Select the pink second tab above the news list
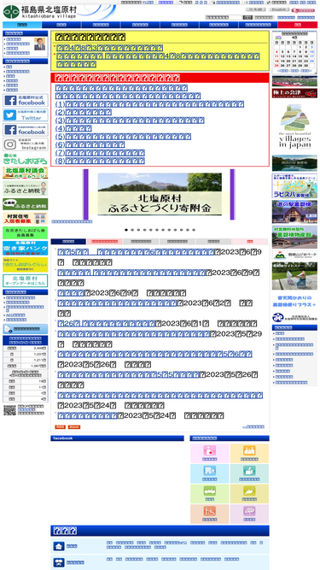The image size is (320, 570). tap(104, 241)
